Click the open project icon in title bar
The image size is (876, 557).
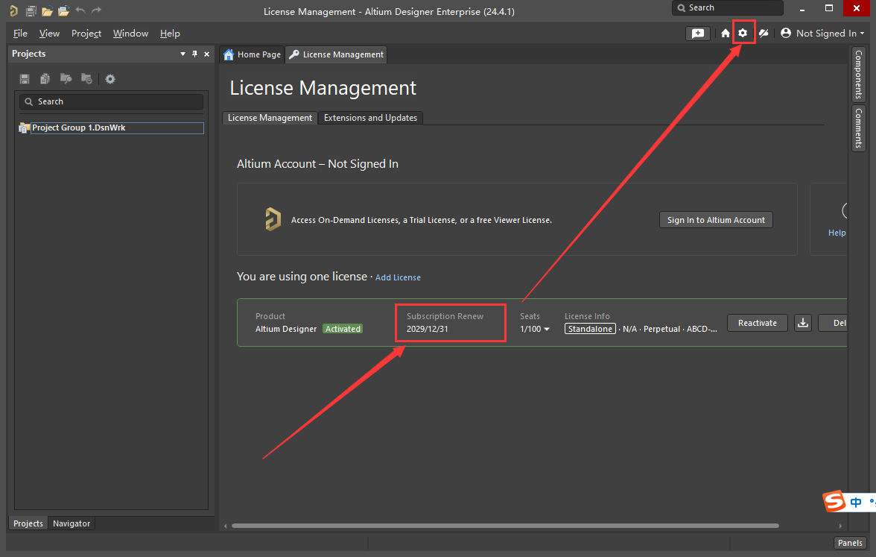tap(64, 10)
